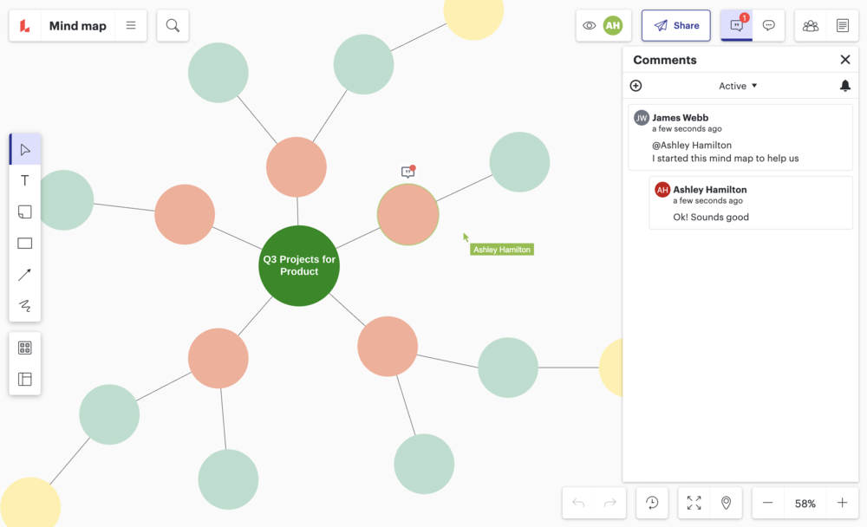Click the zoom in plus button
This screenshot has height=527, width=867.
point(842,503)
